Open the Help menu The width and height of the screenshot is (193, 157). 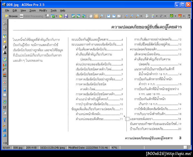[62, 11]
